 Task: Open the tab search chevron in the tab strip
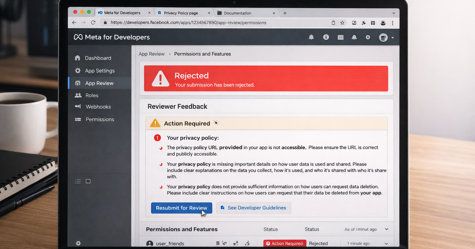click(x=393, y=13)
